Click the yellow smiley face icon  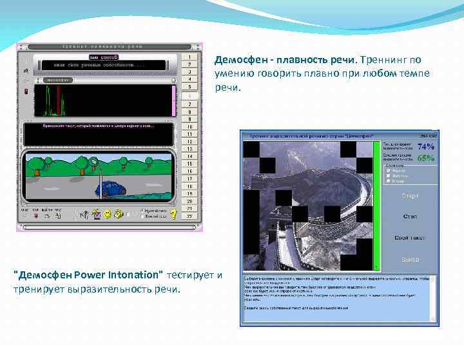pyautogui.click(x=108, y=214)
